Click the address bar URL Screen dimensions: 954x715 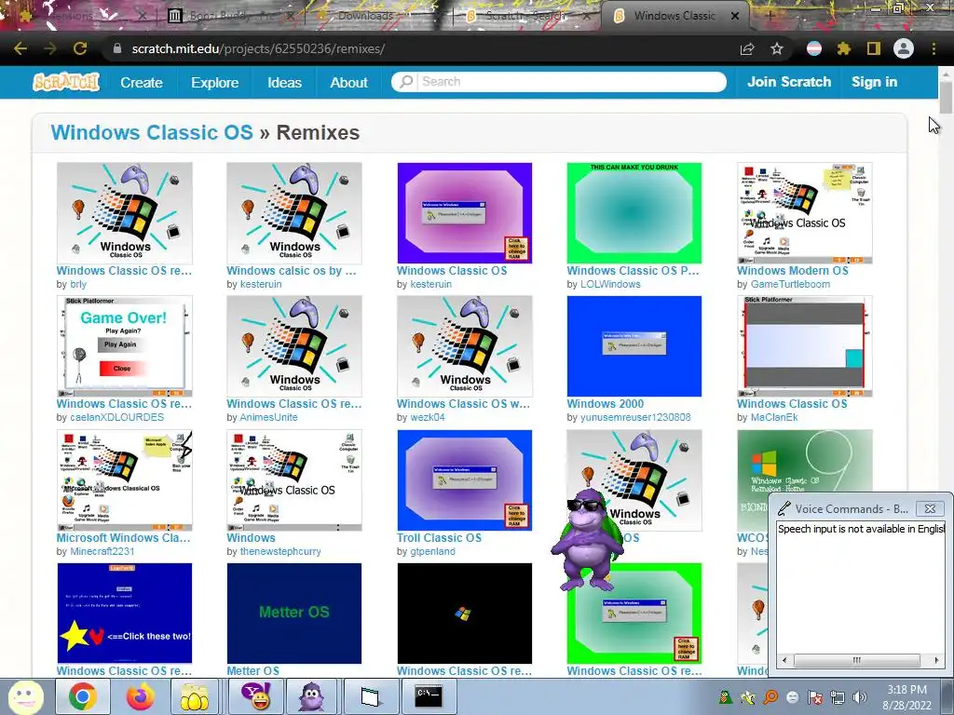[x=258, y=48]
